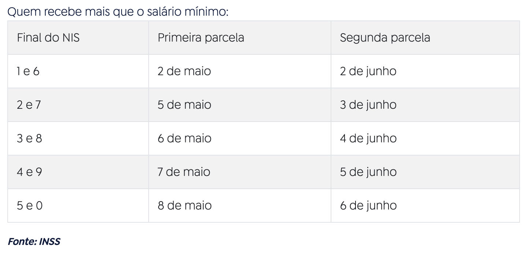Click the "4 e 9" NIS cell
The height and width of the screenshot is (257, 528).
29,172
